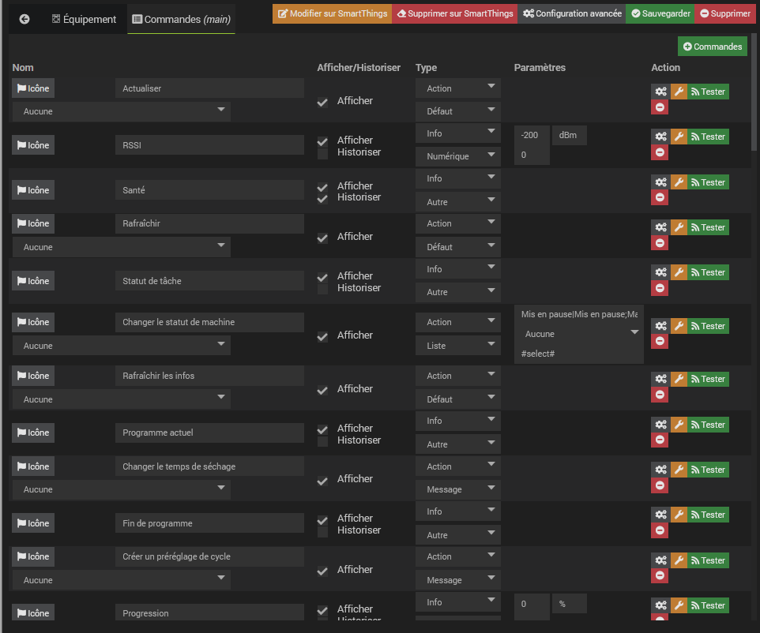
Task: Click wrench icon in RSSI row
Action: [x=679, y=137]
